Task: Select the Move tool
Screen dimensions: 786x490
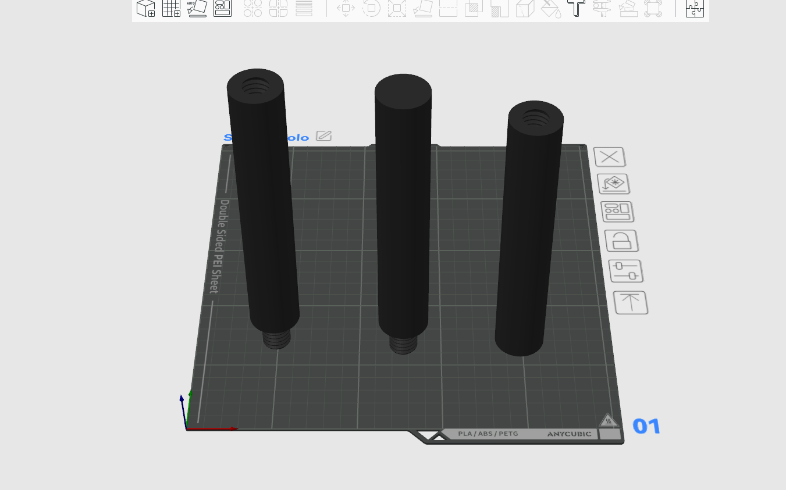Action: tap(346, 8)
